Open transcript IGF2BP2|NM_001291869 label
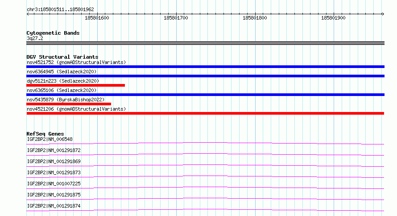This screenshot has height=216, width=397. (x=54, y=161)
